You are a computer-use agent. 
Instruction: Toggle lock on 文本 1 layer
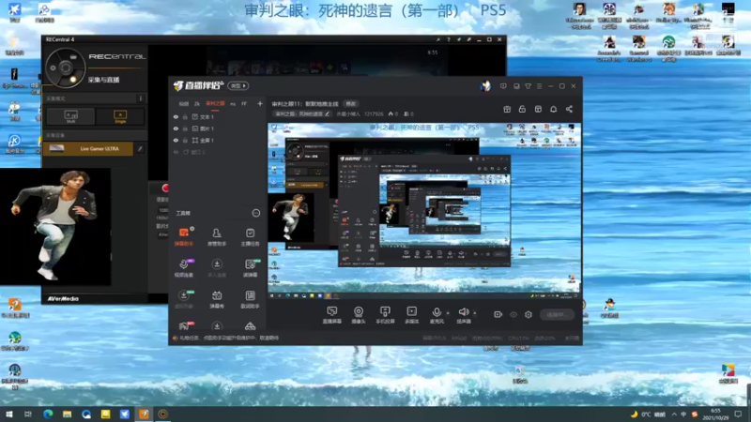pyautogui.click(x=185, y=116)
